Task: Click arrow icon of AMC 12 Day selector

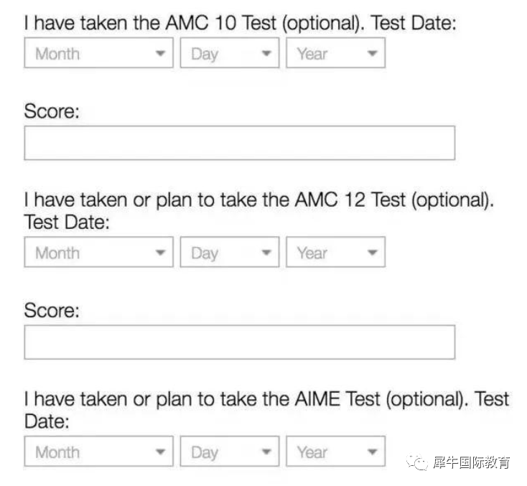Action: click(x=266, y=253)
